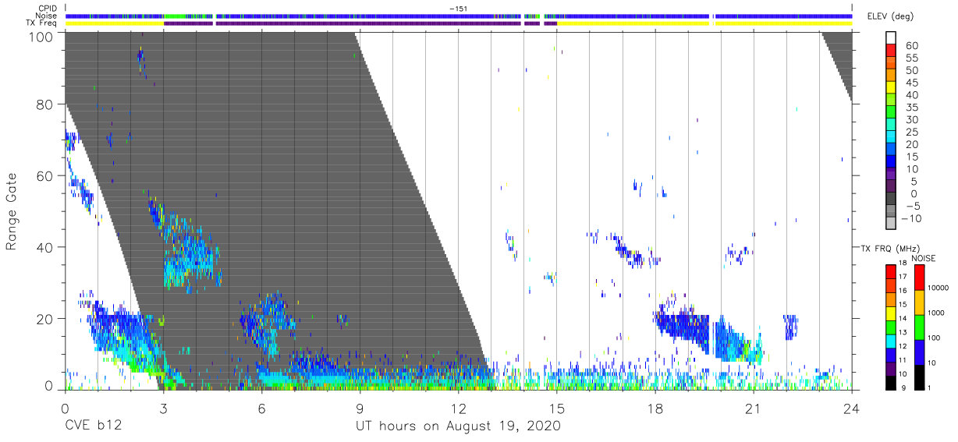Click the 15 tick on UT hours axis
The image size is (958, 442).
coord(556,408)
